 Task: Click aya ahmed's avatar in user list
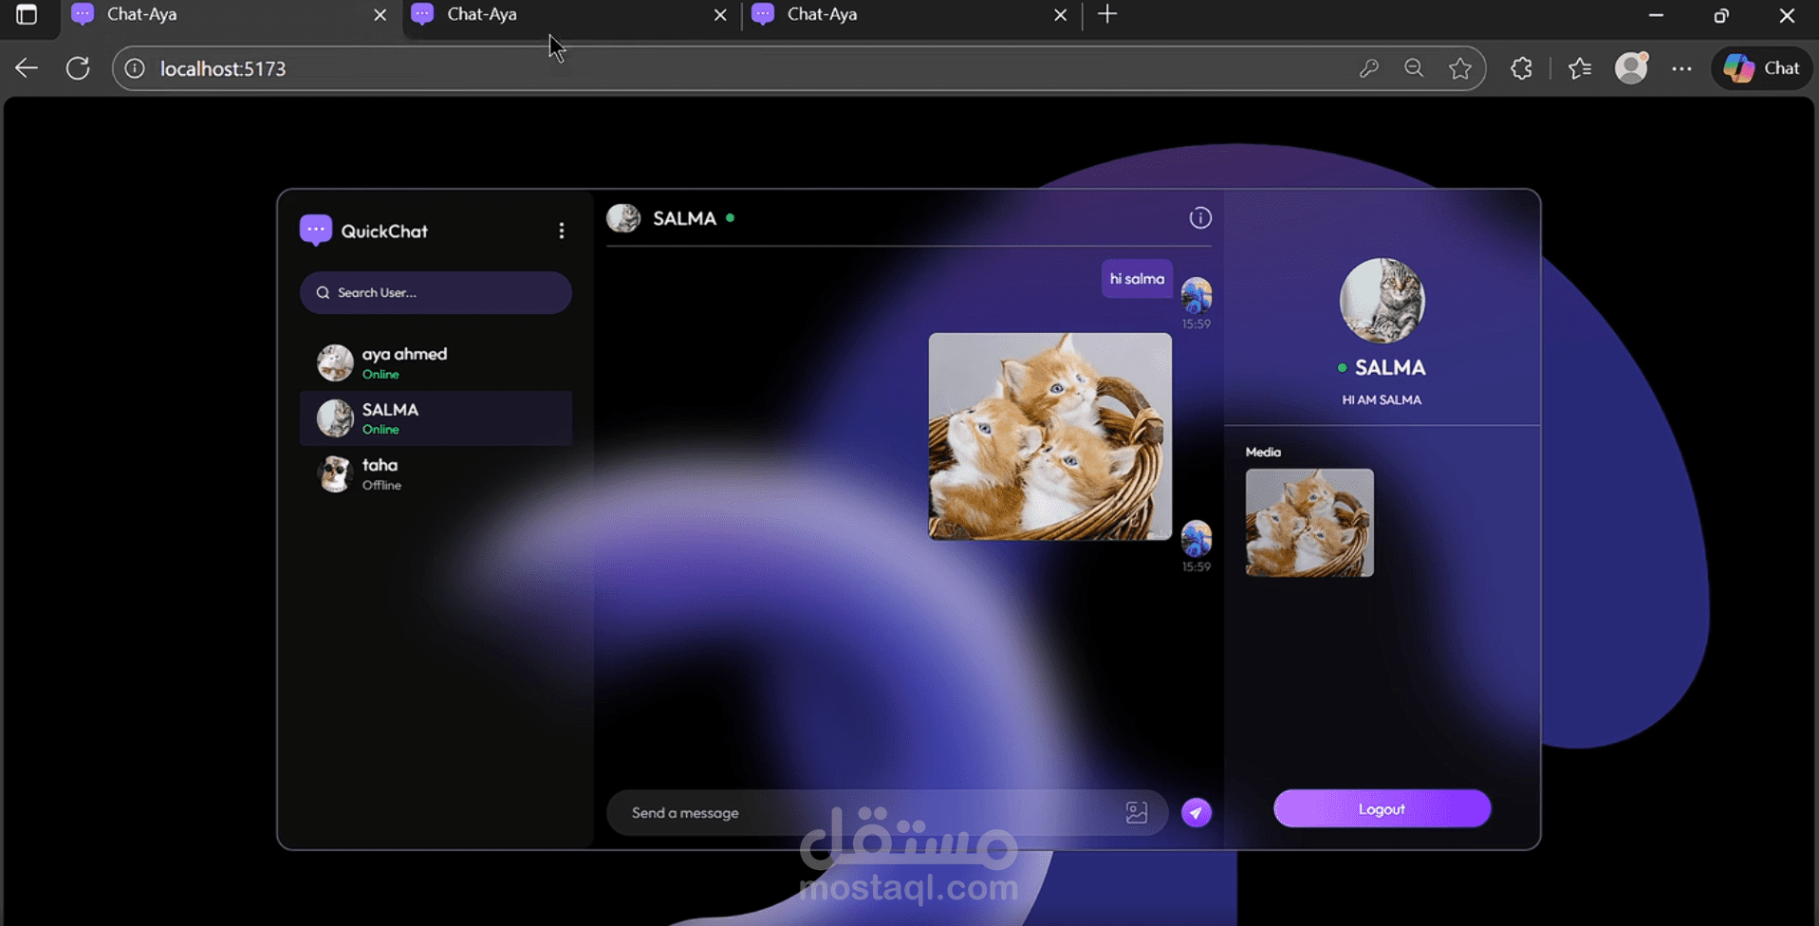(x=335, y=362)
